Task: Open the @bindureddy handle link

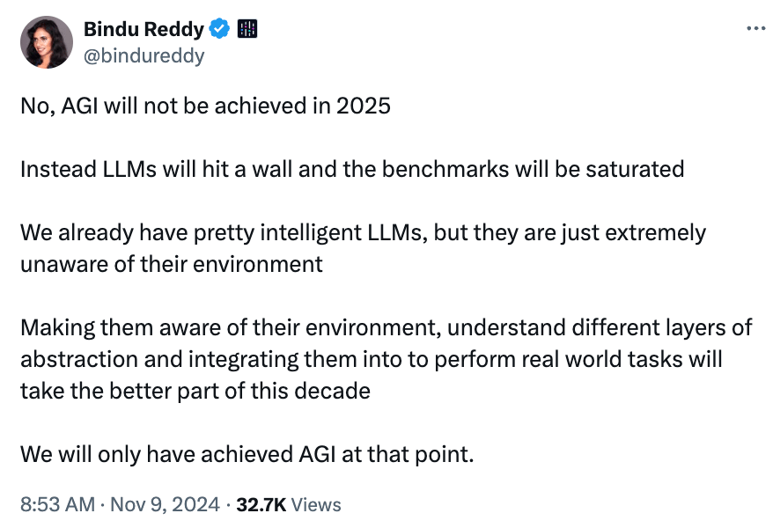Action: point(144,55)
